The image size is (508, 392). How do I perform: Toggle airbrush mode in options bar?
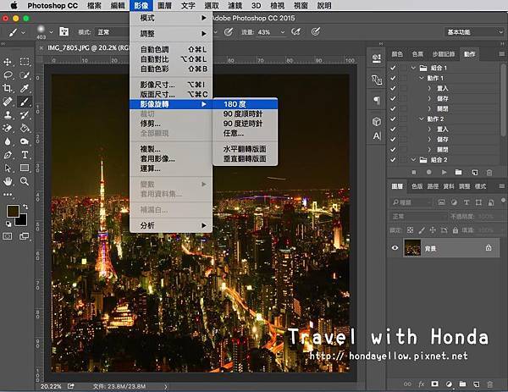[295, 31]
